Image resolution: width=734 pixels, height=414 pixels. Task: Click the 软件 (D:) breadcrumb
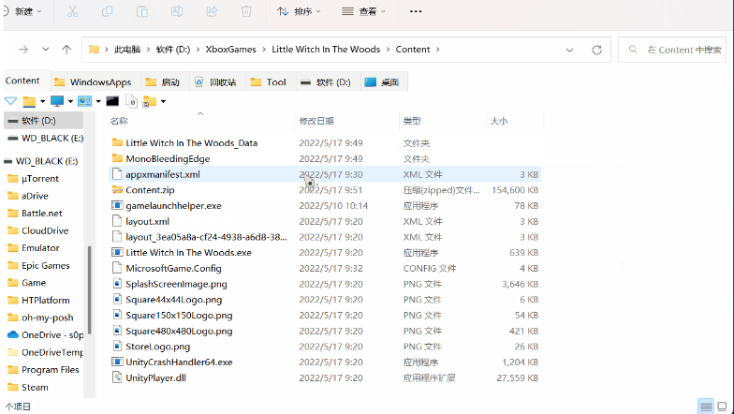click(172, 49)
